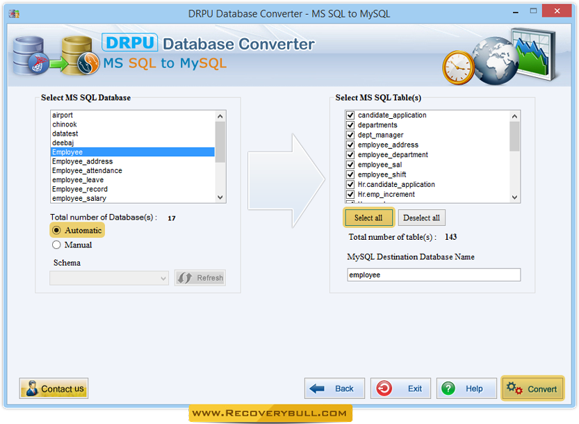Click the Help button label

coord(474,389)
